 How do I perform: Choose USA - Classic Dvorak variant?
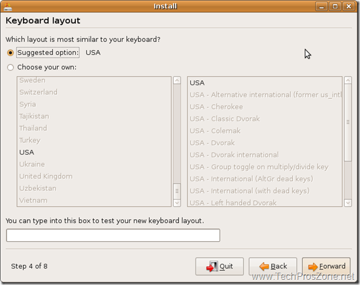point(265,119)
